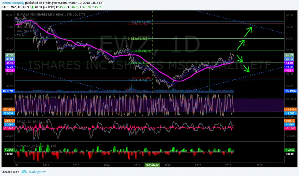Click the 2018 label on the time axis

click(228, 165)
